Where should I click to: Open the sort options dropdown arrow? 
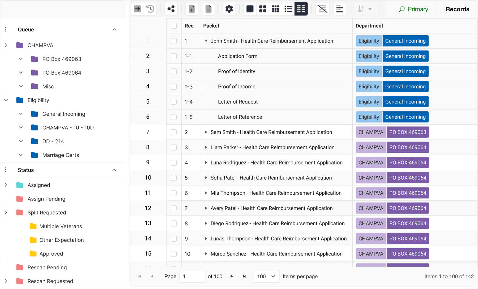pyautogui.click(x=370, y=9)
